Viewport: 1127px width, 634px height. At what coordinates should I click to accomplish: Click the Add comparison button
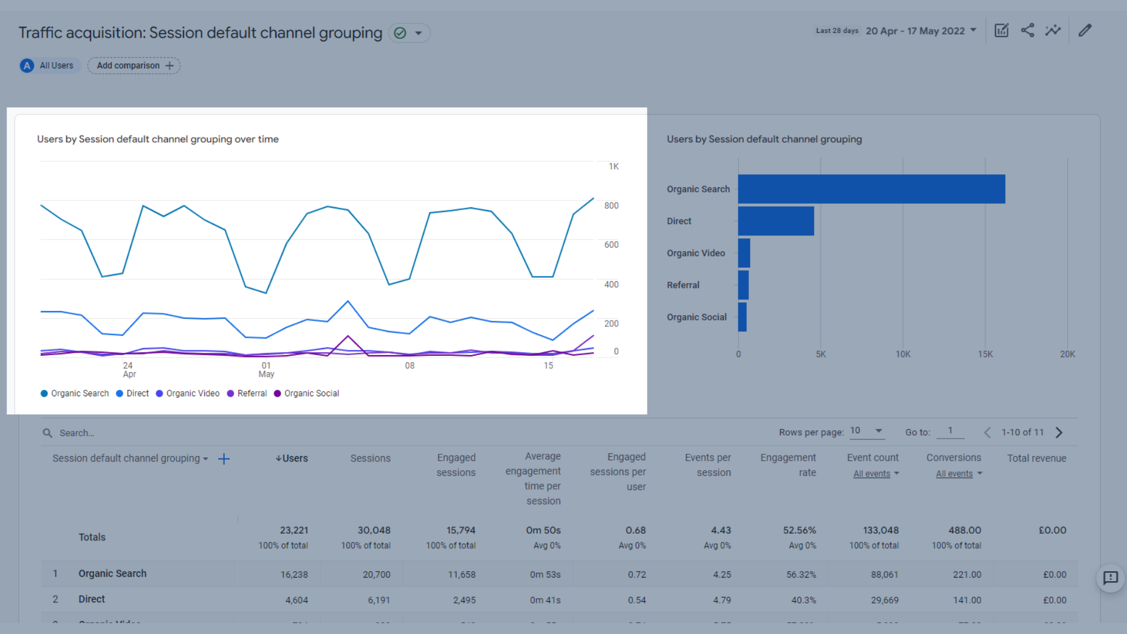(x=133, y=65)
